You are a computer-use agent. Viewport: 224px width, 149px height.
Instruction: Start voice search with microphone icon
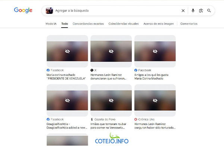[193, 10]
